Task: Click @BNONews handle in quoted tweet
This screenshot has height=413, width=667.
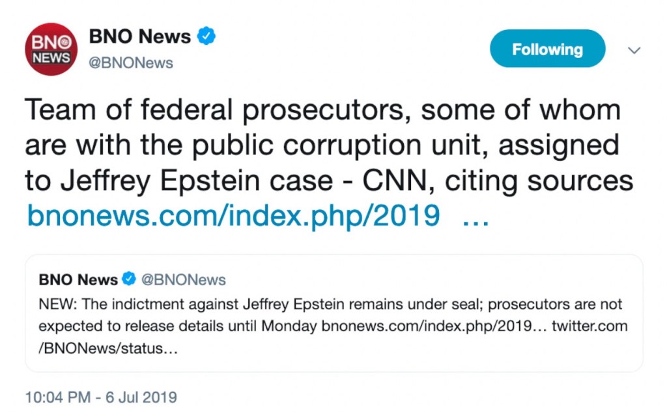Action: [184, 280]
